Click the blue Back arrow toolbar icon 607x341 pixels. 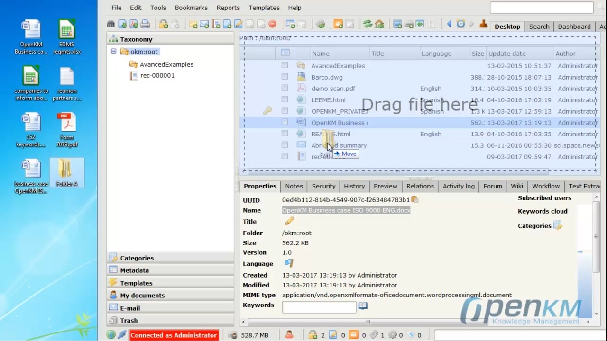[x=449, y=24]
